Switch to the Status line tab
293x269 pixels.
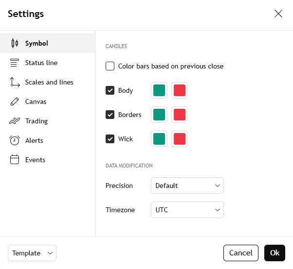click(41, 63)
